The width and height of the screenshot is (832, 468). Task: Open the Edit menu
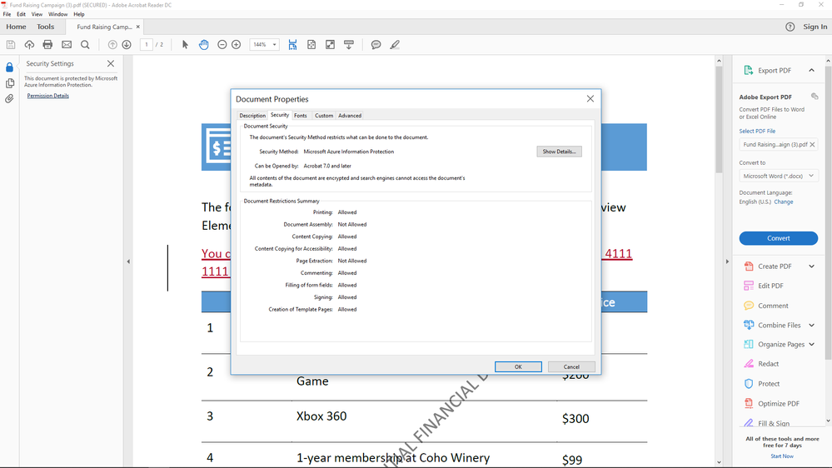point(21,14)
